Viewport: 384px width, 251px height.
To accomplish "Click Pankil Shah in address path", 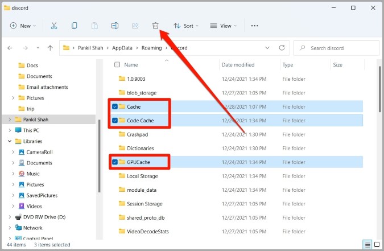I will (x=90, y=48).
